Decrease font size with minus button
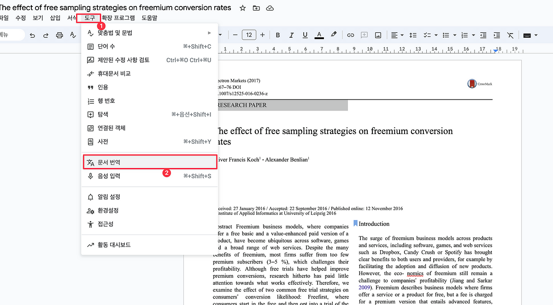This screenshot has width=553, height=305. coord(235,35)
